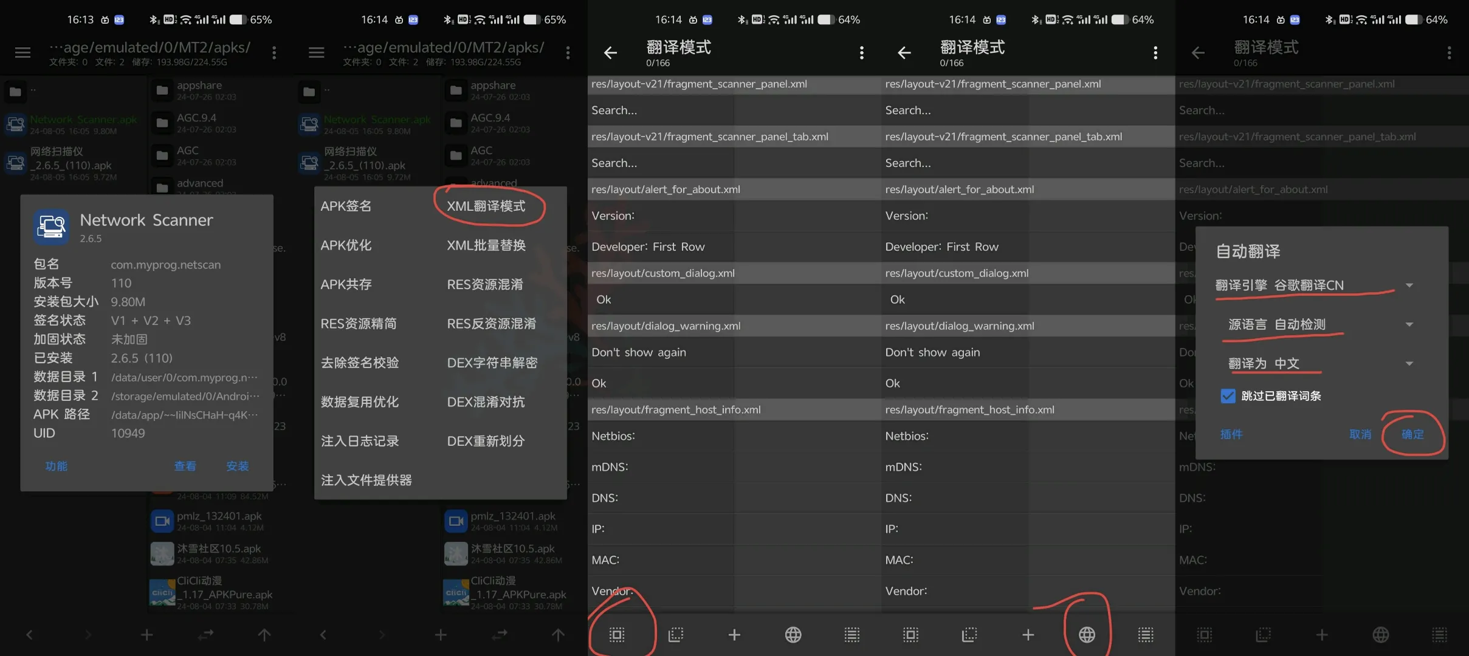Tap the path ...age/emulated/0/MT2/apks/ in first screenshot

150,47
